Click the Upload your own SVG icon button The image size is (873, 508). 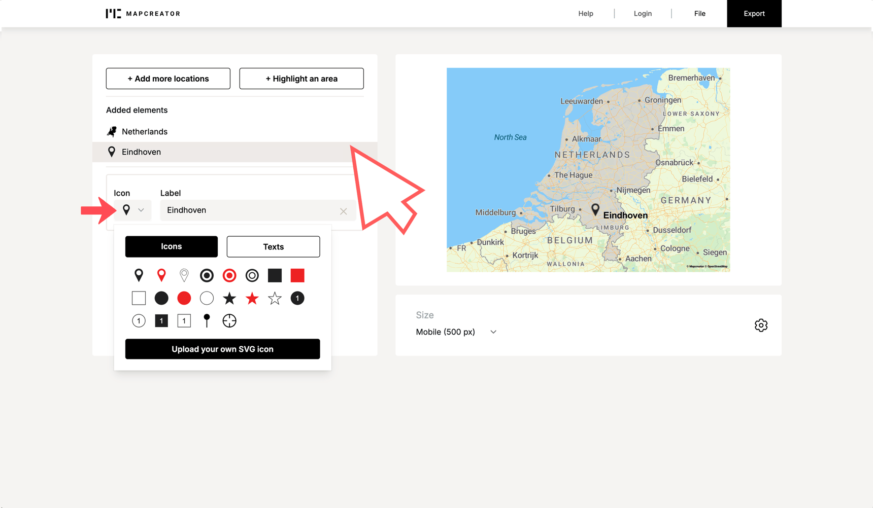click(x=222, y=349)
